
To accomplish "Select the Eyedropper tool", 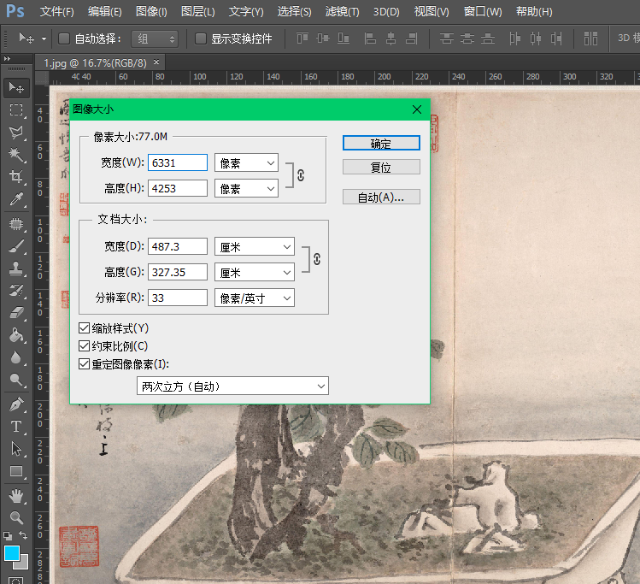I will 16,199.
